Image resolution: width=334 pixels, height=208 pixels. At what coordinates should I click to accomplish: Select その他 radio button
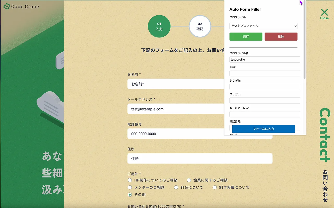(x=130, y=194)
